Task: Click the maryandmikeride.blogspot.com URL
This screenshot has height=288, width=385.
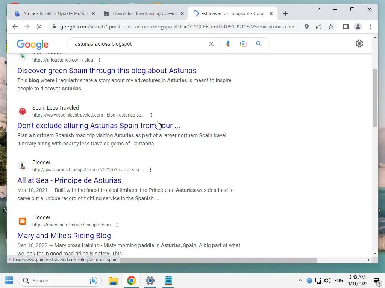Action: tap(71, 225)
